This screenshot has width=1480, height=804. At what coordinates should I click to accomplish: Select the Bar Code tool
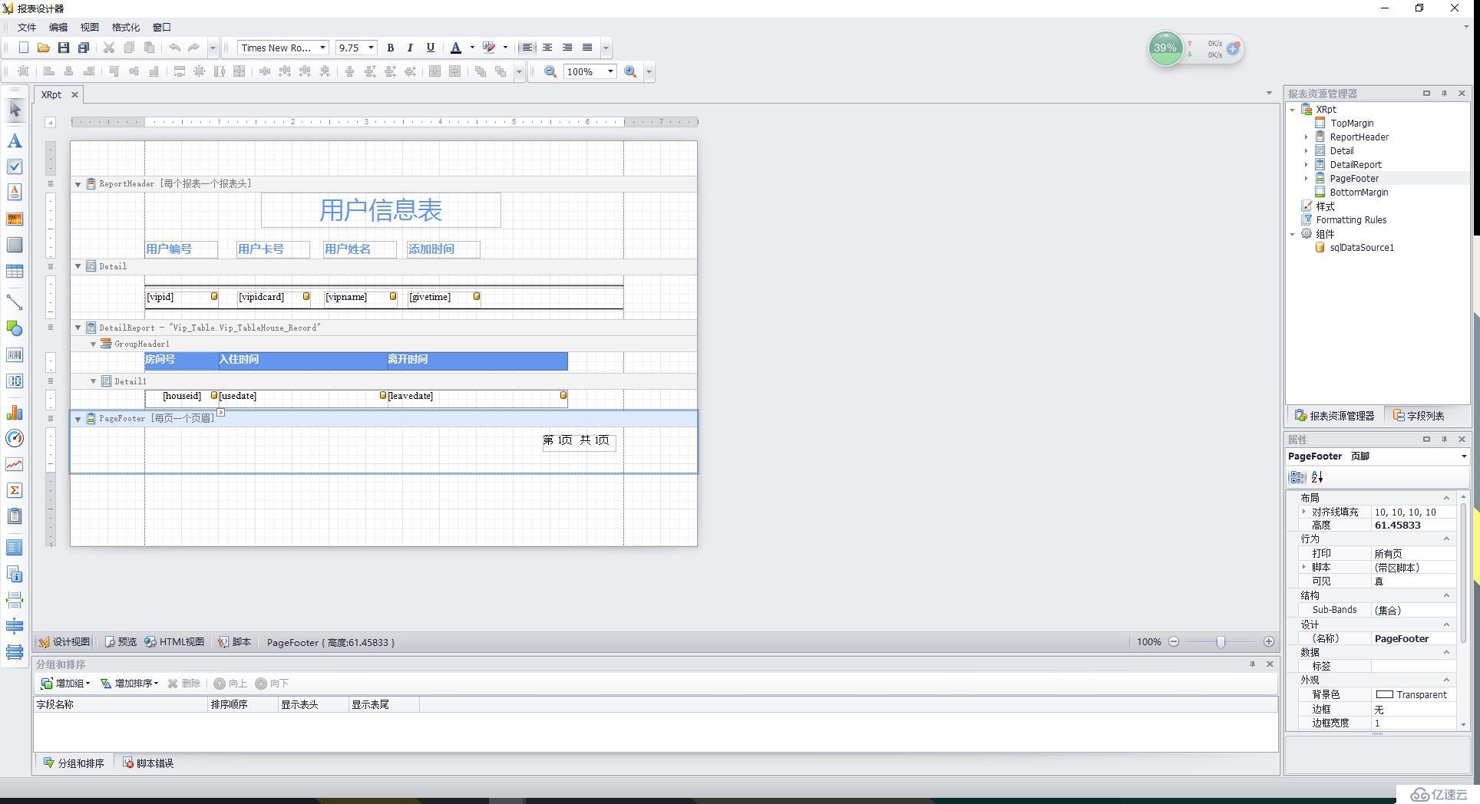click(x=15, y=354)
